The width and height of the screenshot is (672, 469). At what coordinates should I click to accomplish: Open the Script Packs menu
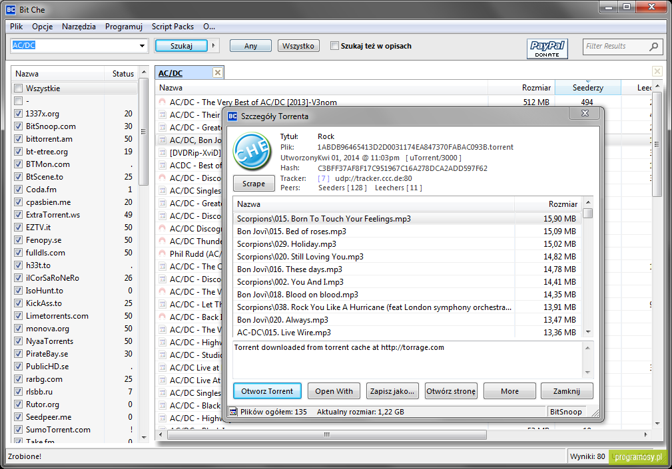[x=172, y=27]
